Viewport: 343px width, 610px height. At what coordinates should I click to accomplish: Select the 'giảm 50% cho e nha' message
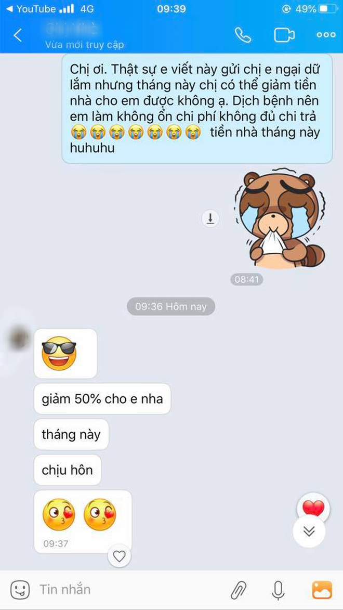tap(102, 399)
